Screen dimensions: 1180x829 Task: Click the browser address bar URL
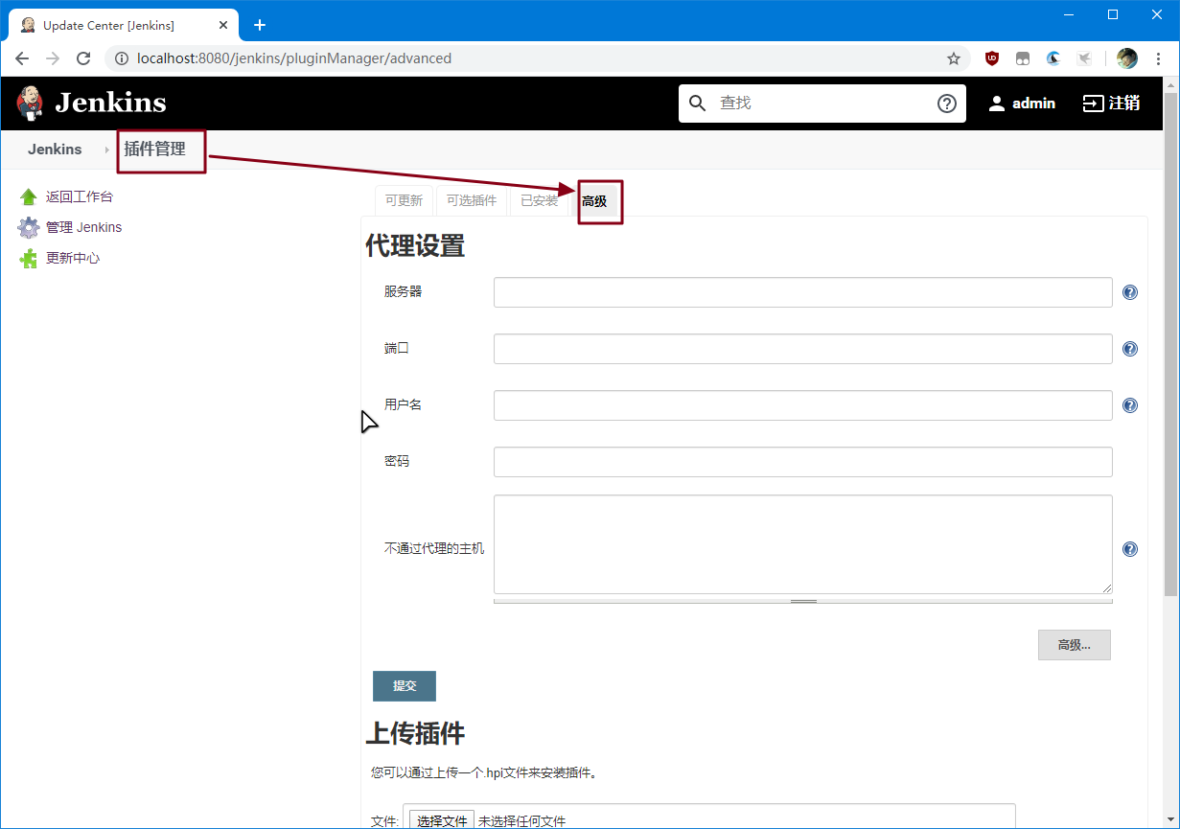click(x=294, y=58)
